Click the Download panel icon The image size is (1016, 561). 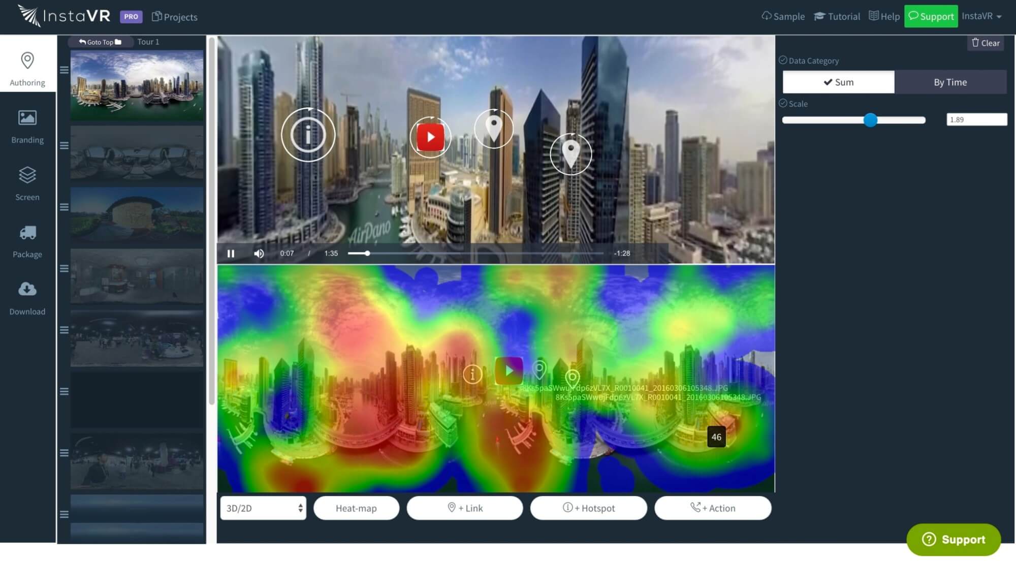point(27,290)
